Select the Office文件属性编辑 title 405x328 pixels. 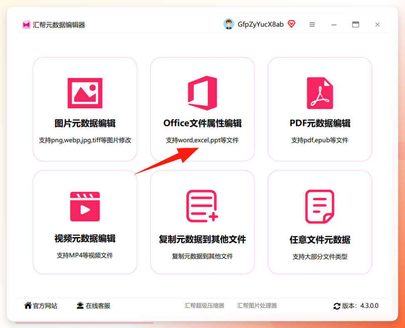(202, 123)
